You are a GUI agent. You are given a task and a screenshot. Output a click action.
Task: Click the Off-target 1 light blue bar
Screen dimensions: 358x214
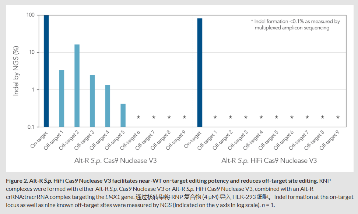pos(62,99)
